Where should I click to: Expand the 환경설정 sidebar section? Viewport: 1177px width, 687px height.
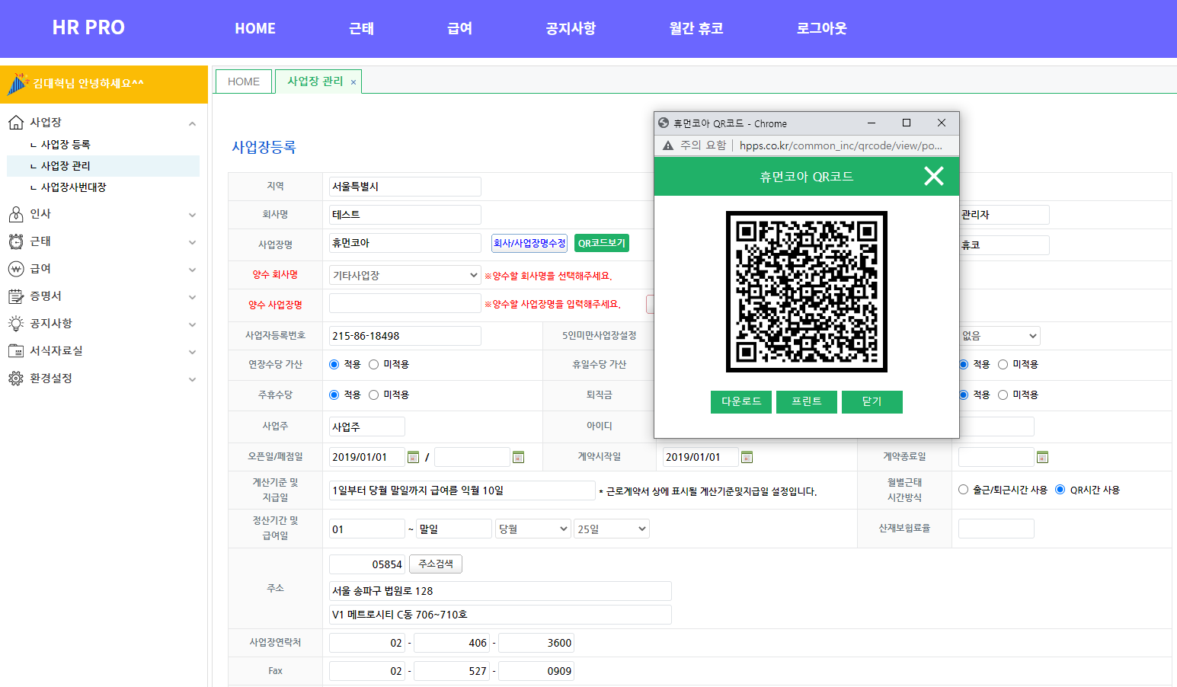click(192, 379)
